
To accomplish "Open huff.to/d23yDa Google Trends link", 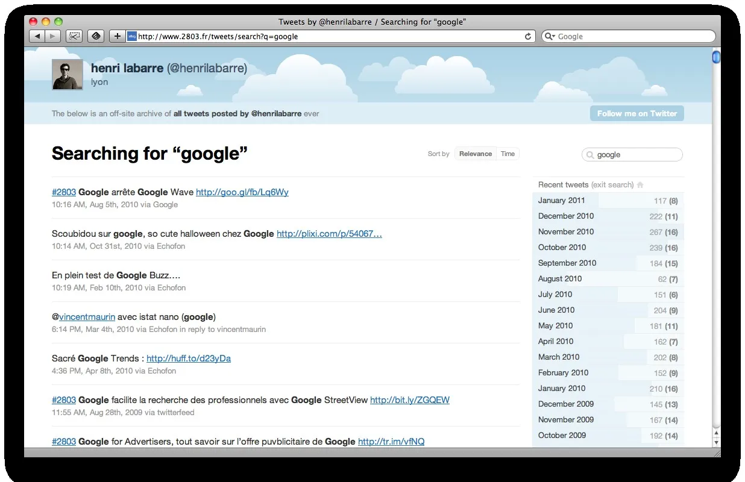I will coord(189,358).
